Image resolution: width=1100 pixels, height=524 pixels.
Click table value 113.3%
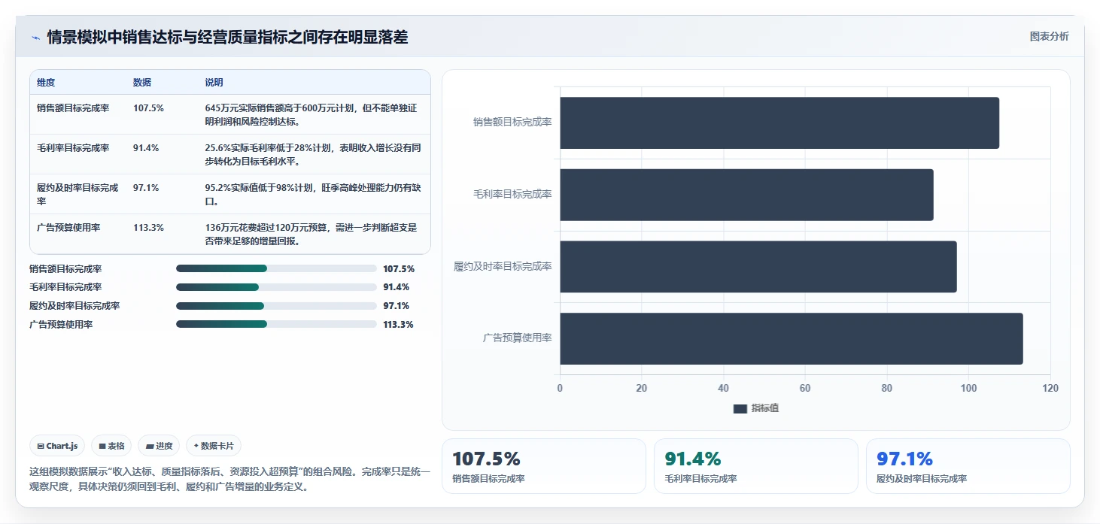[x=148, y=228]
